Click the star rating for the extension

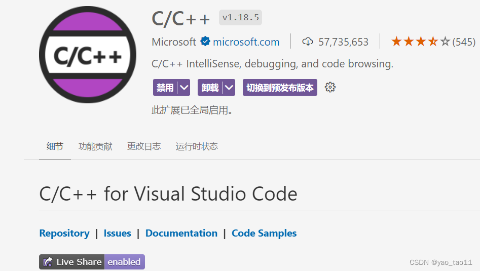[x=420, y=42]
